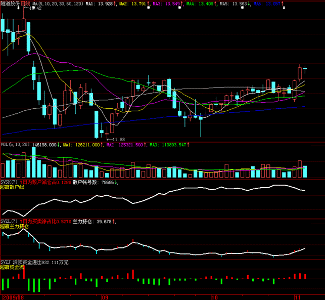Screen dimensions: 325x300
Task: Click the 超赢主力持仓 yellow title
Action: pyautogui.click(x=15, y=227)
